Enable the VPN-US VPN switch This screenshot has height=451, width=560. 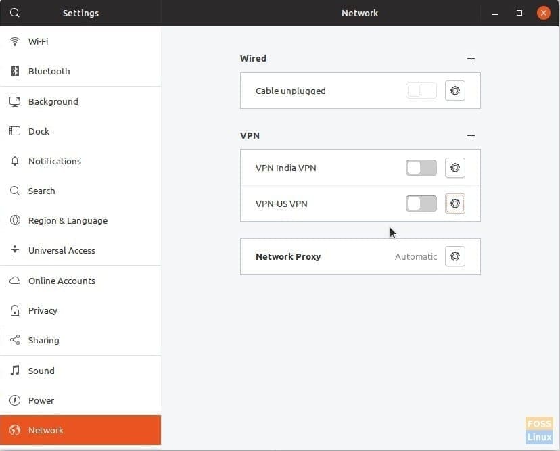coord(421,204)
